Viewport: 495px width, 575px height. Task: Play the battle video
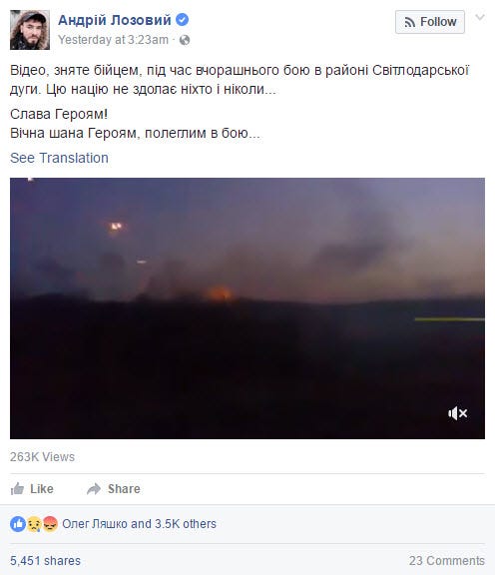[247, 308]
